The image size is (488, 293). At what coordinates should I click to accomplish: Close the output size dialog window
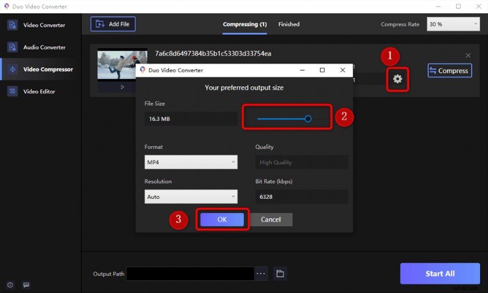pyautogui.click(x=343, y=70)
